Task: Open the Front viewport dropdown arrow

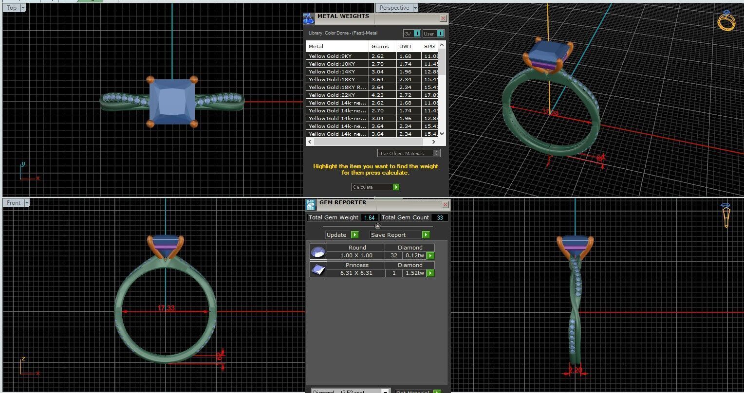Action: tap(26, 203)
